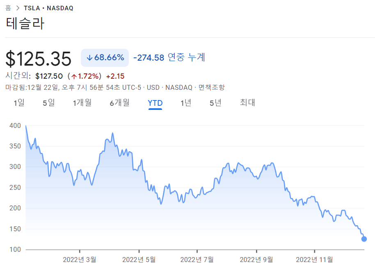The height and width of the screenshot is (269, 375).
Task: Switch to the 1년 range tab
Action: tap(186, 103)
